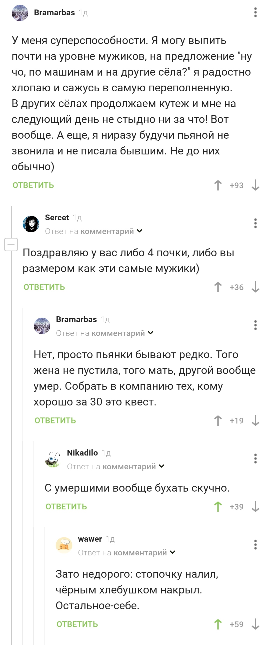The width and height of the screenshot is (270, 645).
Task: Downvote wawer's comment rated +59
Action: pyautogui.click(x=255, y=624)
